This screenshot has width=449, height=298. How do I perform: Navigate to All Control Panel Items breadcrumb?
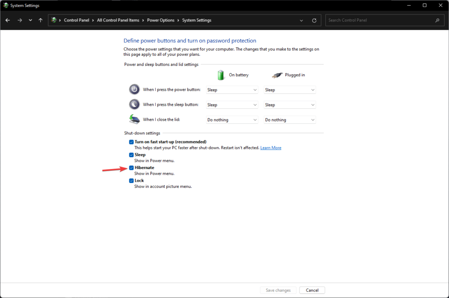118,20
